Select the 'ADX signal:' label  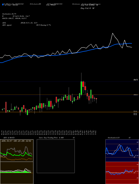coord(7,25)
